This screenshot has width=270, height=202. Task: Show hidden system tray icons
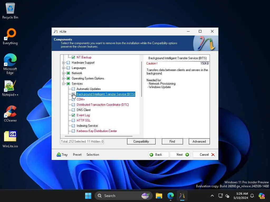click(212, 196)
